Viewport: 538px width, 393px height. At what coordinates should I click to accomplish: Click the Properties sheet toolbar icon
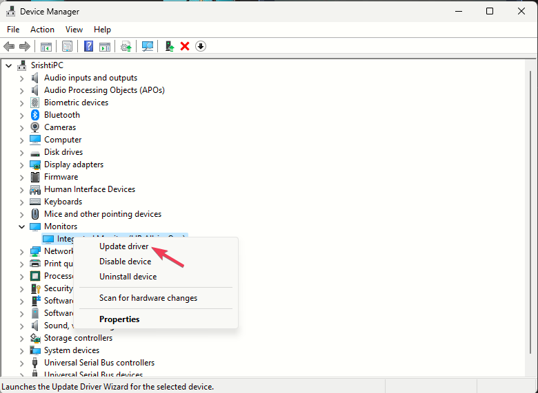pos(67,46)
